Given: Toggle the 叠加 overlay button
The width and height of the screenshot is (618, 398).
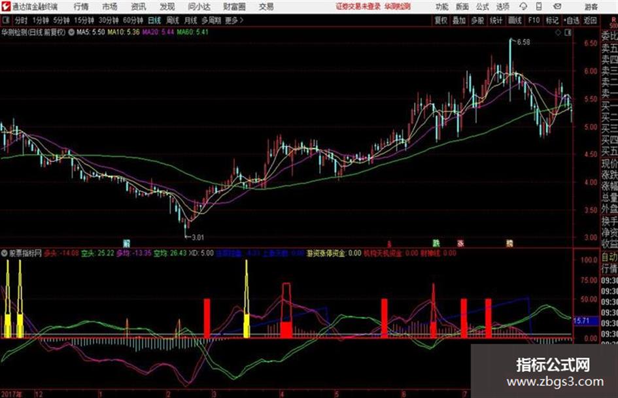Looking at the screenshot, I should coord(459,20).
